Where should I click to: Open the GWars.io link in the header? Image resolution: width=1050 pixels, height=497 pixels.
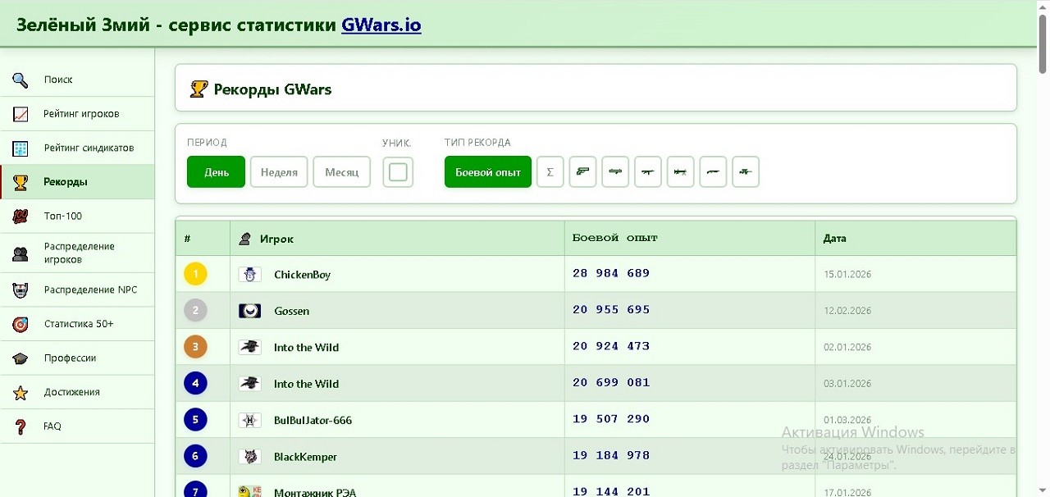pyautogui.click(x=381, y=25)
